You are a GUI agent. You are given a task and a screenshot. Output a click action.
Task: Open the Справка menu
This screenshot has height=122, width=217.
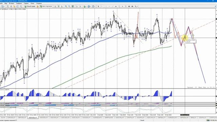(39, 3)
